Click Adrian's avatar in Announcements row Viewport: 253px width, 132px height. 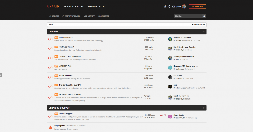[170, 39]
